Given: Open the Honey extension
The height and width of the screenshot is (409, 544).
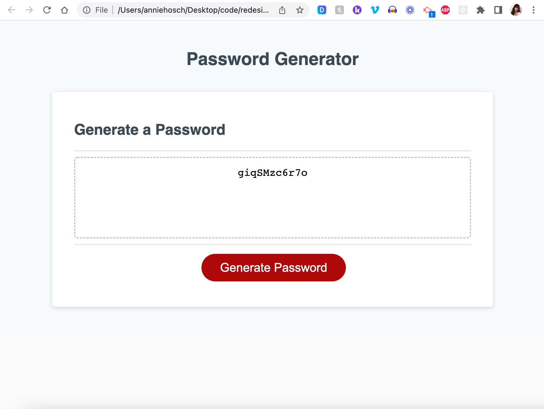Looking at the screenshot, I should (340, 10).
